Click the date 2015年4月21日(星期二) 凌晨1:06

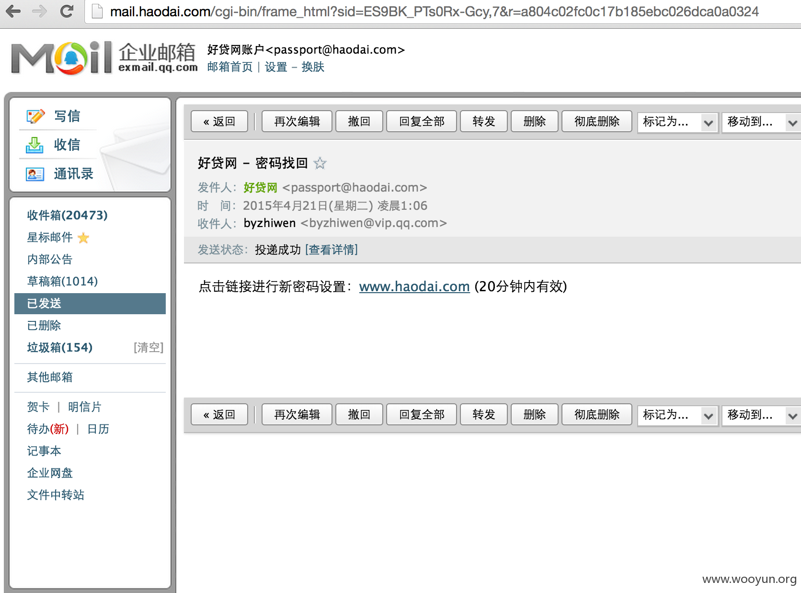pos(335,206)
